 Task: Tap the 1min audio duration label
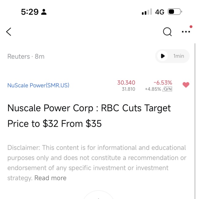point(179,56)
